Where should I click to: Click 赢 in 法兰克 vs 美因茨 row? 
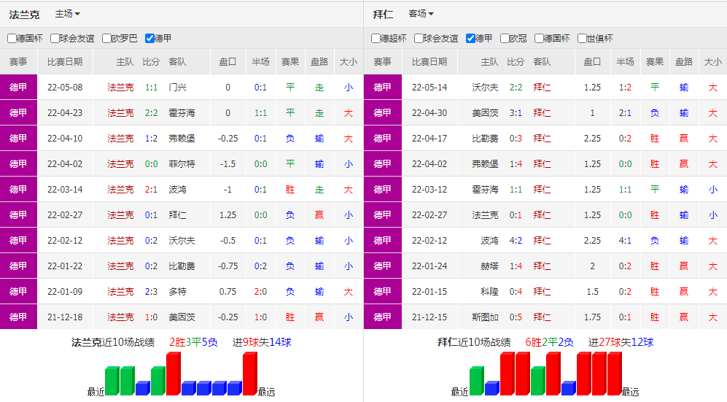(x=319, y=317)
